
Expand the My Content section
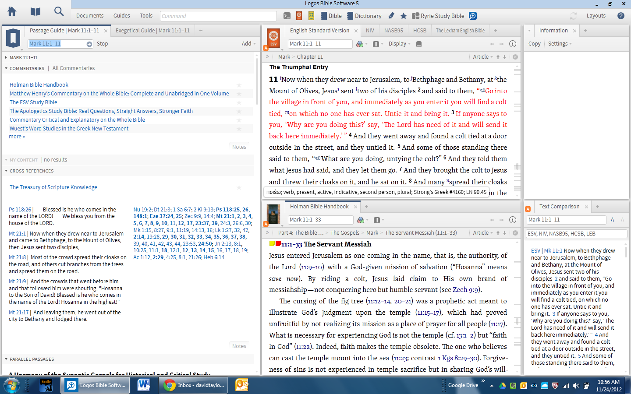point(6,160)
